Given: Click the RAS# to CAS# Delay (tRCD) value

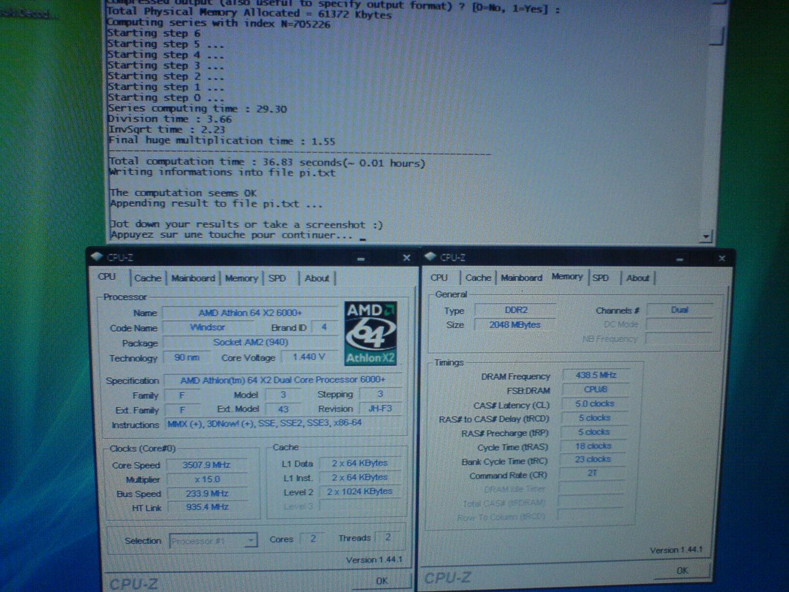Looking at the screenshot, I should click(x=595, y=417).
